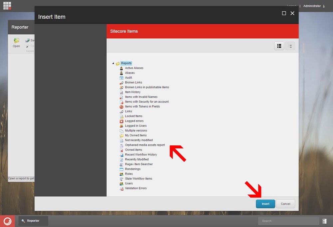Click the taskbar Search field
The width and height of the screenshot is (333, 227).
coord(288,221)
